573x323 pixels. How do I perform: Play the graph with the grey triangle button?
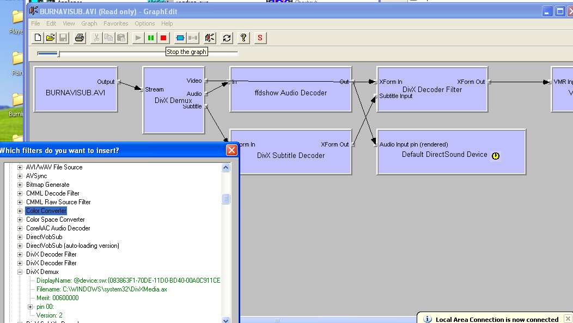138,38
